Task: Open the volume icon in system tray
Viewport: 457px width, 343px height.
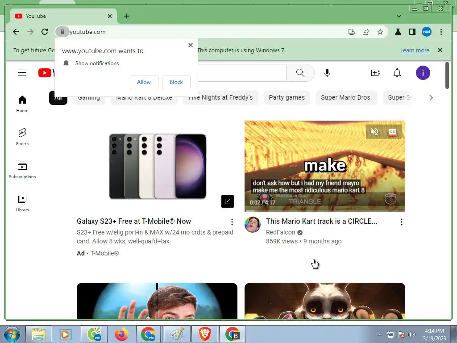Action: click(412, 335)
